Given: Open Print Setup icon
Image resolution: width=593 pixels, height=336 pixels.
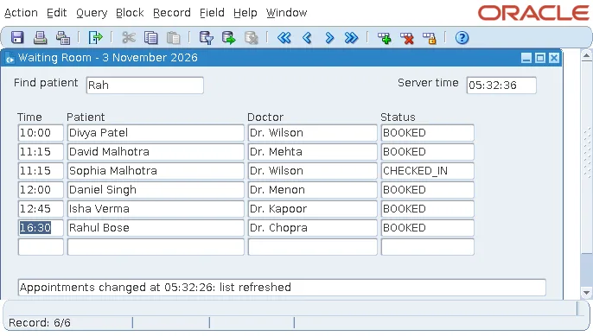Looking at the screenshot, I should (x=63, y=38).
